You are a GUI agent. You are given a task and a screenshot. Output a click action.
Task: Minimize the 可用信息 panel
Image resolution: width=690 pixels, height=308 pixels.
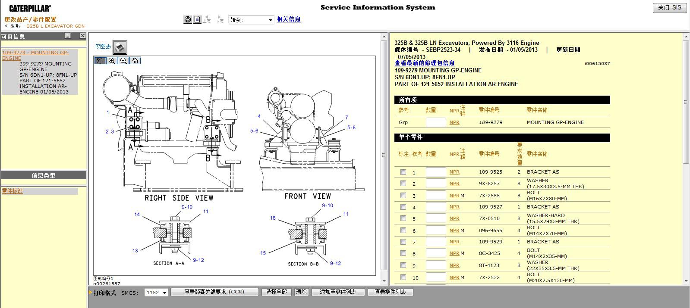(68, 36)
